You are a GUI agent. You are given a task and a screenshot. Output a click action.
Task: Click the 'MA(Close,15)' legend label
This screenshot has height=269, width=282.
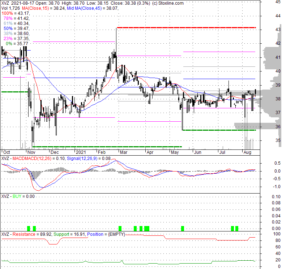click(35, 8)
